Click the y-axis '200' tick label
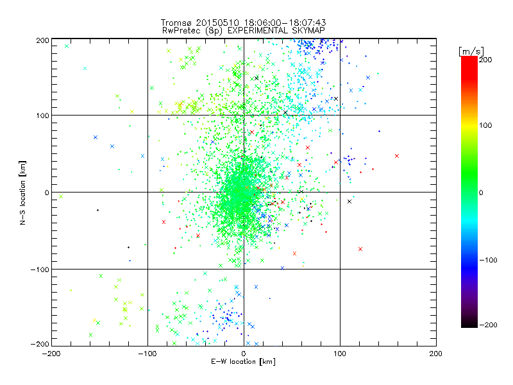Screen dimensions: 513x385 [42, 40]
